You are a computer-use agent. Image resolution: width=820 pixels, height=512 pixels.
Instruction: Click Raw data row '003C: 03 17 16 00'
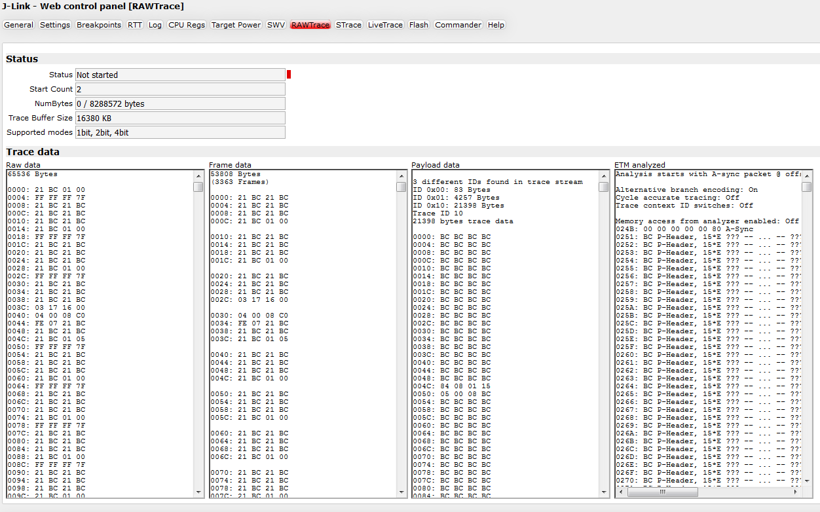(47, 308)
